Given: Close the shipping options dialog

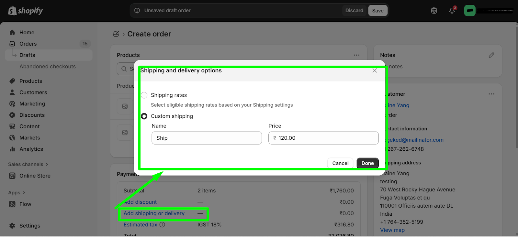Looking at the screenshot, I should (375, 70).
